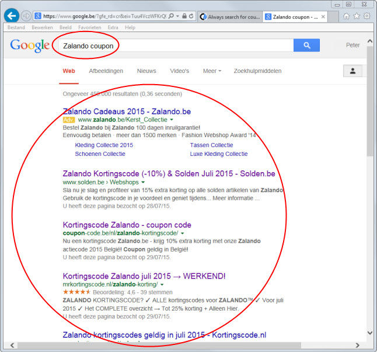Open 'Zalando Kortingscode (-10%) & Solden' result
This screenshot has width=377, height=352.
pyautogui.click(x=169, y=173)
